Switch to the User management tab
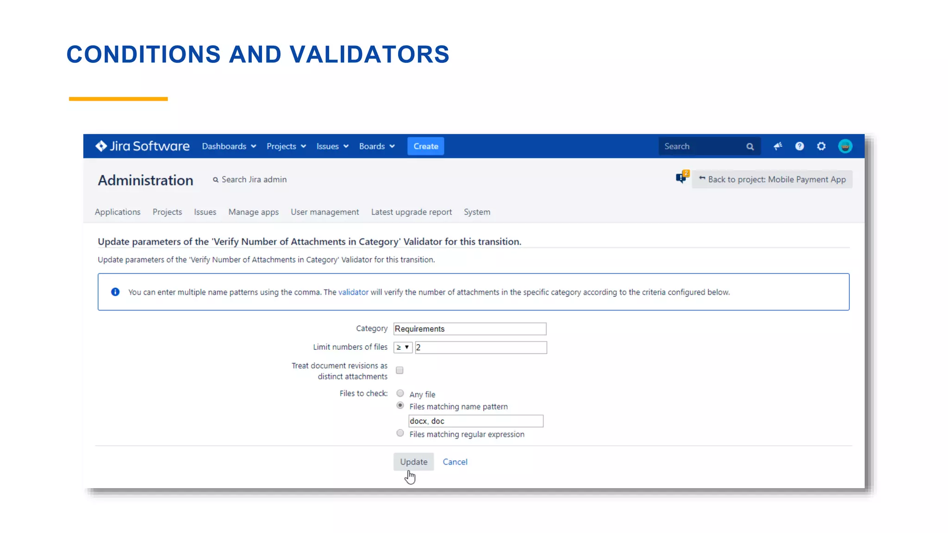The height and width of the screenshot is (533, 948). (x=324, y=212)
